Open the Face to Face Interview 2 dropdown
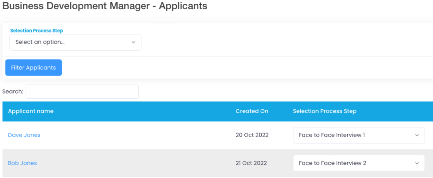This screenshot has height=178, width=433. [359, 163]
